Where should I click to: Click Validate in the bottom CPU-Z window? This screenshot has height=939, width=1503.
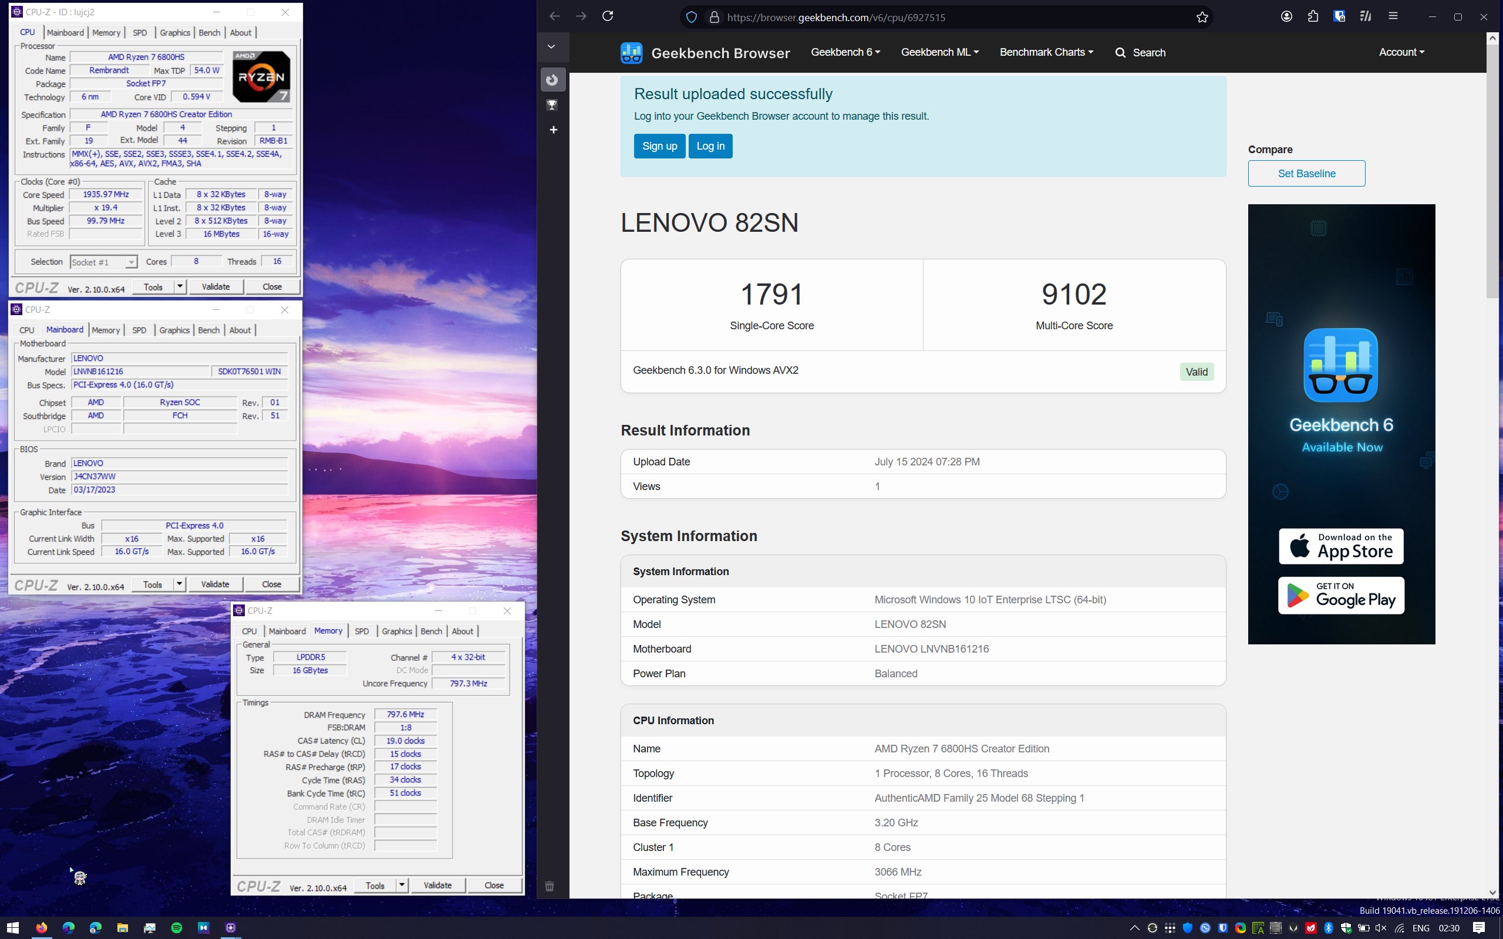click(438, 885)
